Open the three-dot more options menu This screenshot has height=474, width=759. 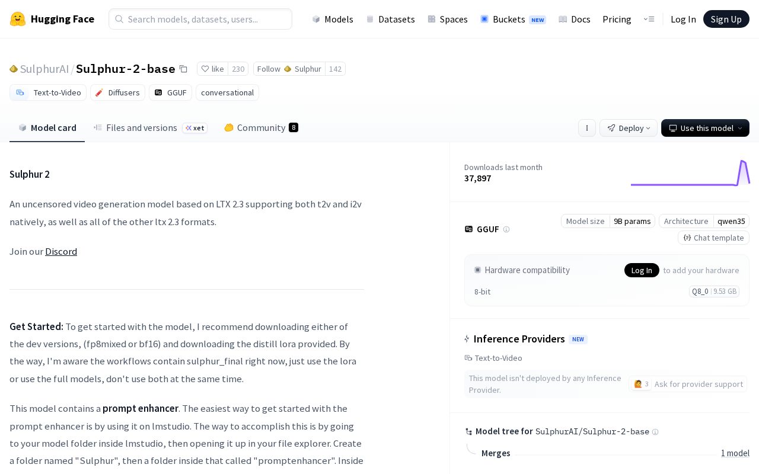pyautogui.click(x=587, y=128)
